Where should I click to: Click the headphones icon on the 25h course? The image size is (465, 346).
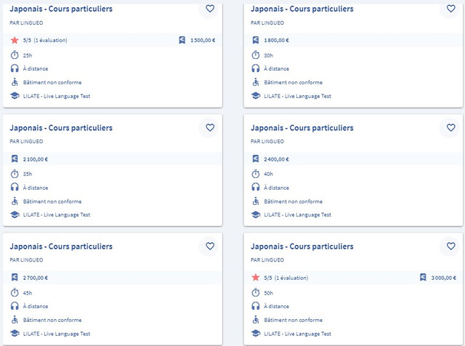coord(15,68)
